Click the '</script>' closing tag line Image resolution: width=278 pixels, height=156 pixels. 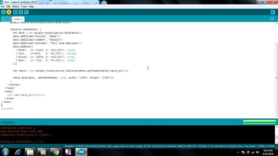coord(14,84)
